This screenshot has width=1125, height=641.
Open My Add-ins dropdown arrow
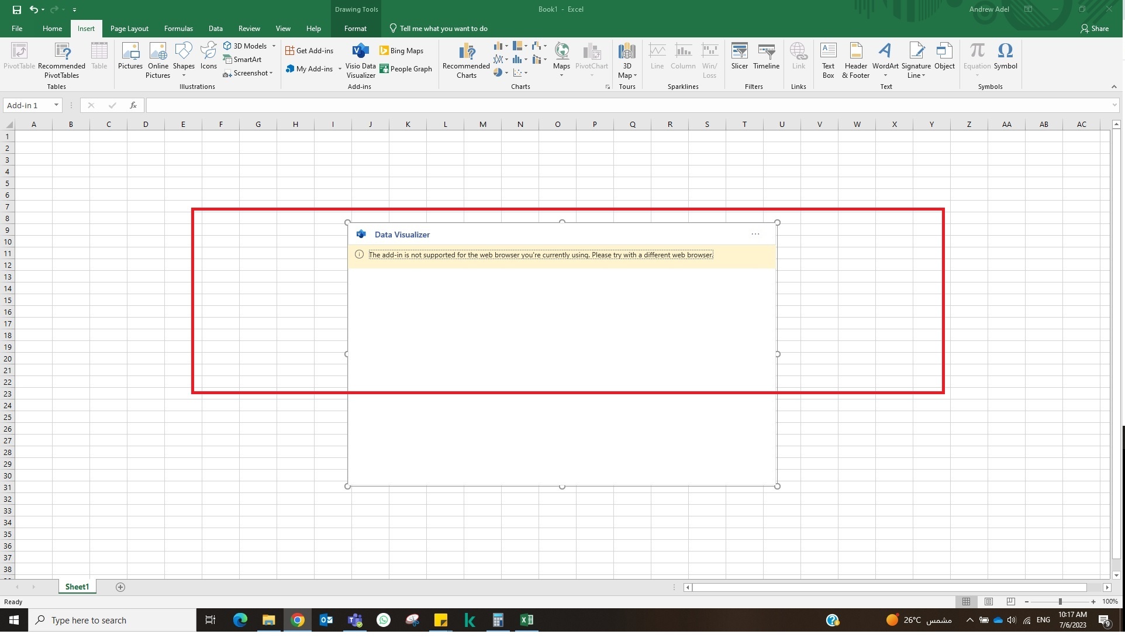[340, 69]
